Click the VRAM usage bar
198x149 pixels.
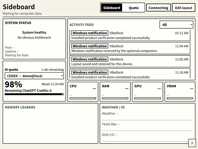(x=180, y=98)
